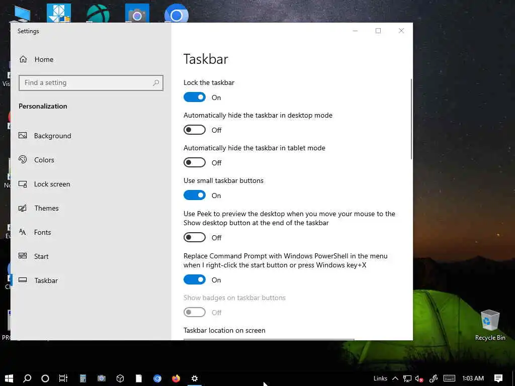The height and width of the screenshot is (386, 515).
Task: Select the camera desktop shortcut behind Settings
Action: [137, 14]
